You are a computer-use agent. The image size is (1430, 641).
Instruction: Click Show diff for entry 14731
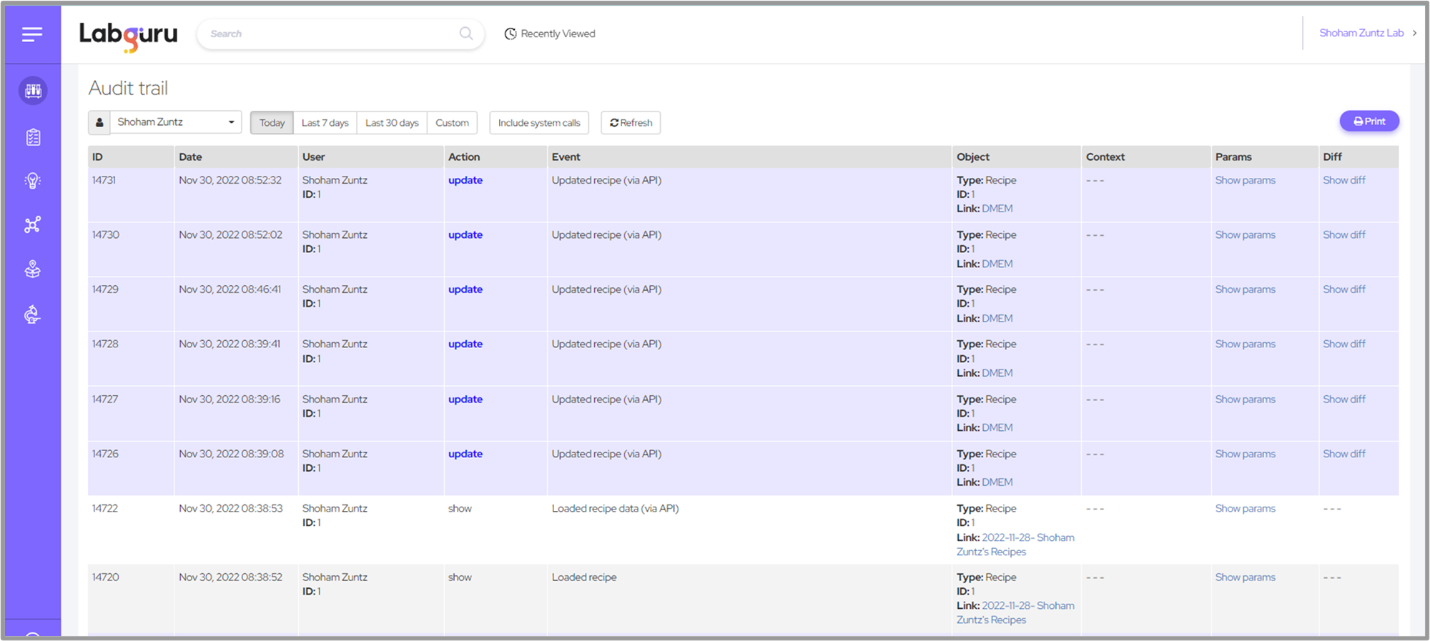(x=1343, y=180)
